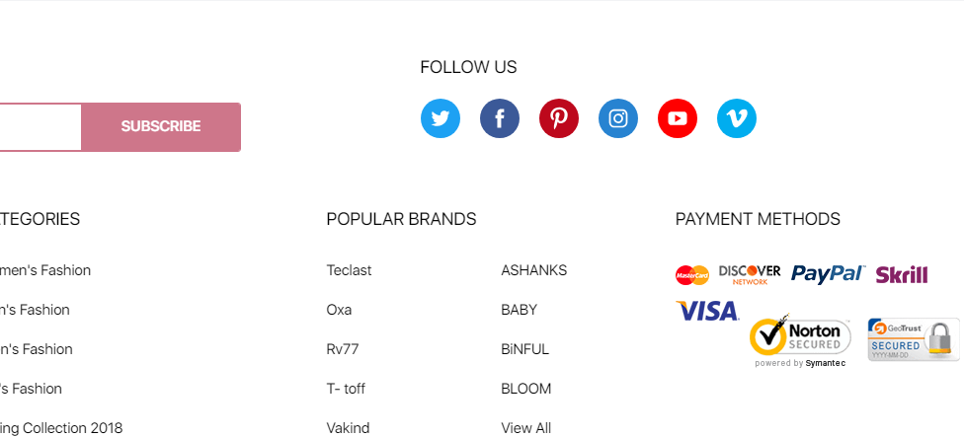Open the Vakind brand link
Viewport: 964px width, 437px height.
coord(346,428)
